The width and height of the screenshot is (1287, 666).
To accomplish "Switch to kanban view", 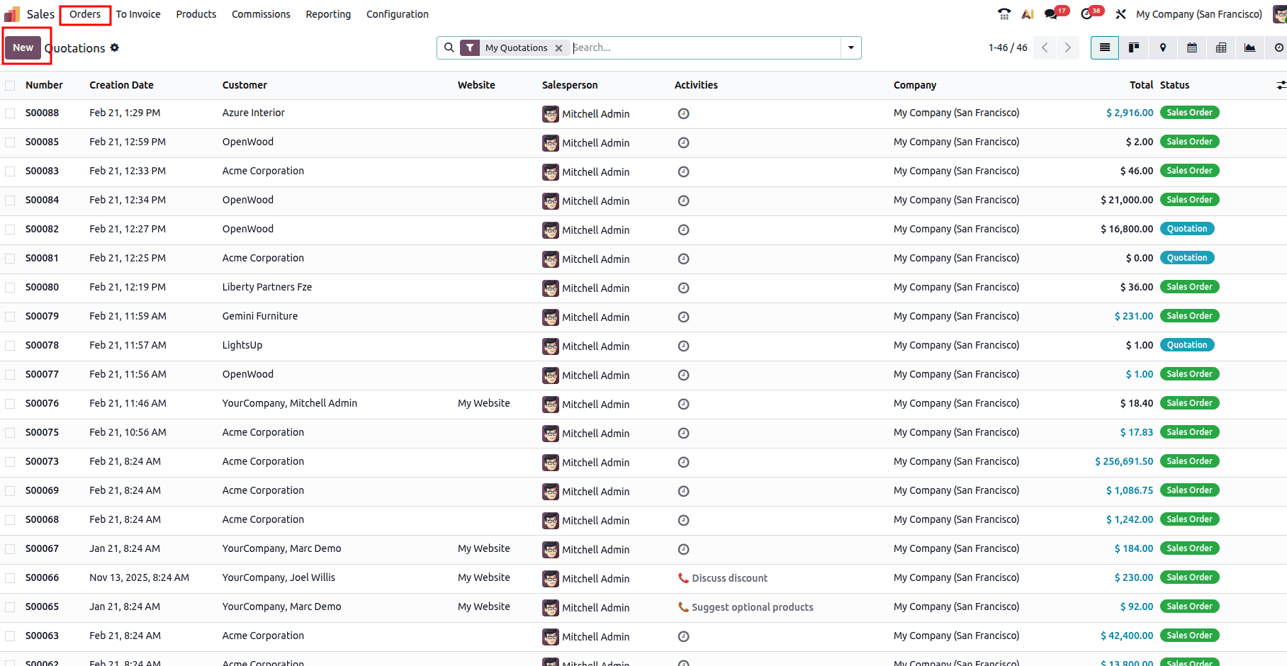I will (1134, 47).
